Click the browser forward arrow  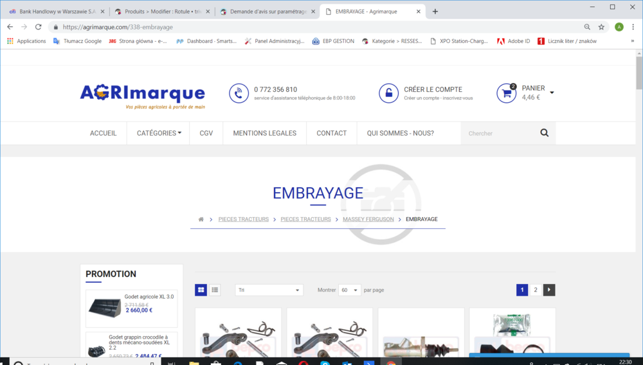(24, 27)
